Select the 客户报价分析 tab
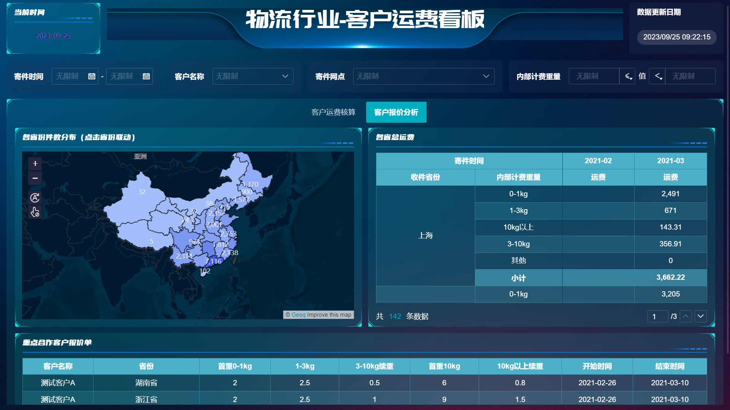 396,112
